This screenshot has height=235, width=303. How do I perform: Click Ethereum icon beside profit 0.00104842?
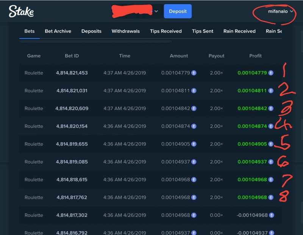click(271, 108)
